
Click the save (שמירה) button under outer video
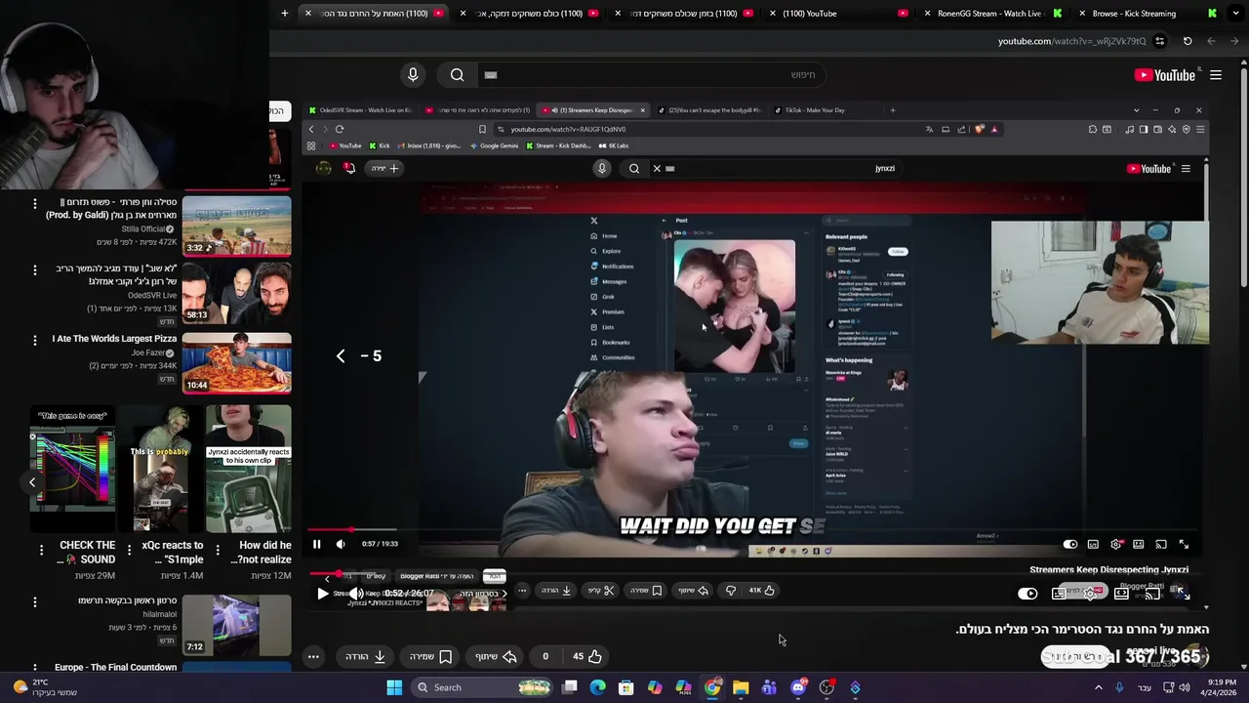pos(430,656)
